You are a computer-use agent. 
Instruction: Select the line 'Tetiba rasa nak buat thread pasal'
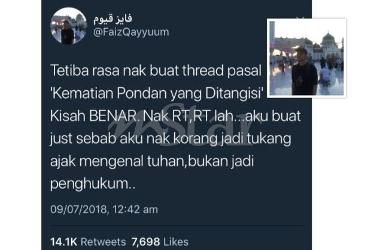click(156, 71)
